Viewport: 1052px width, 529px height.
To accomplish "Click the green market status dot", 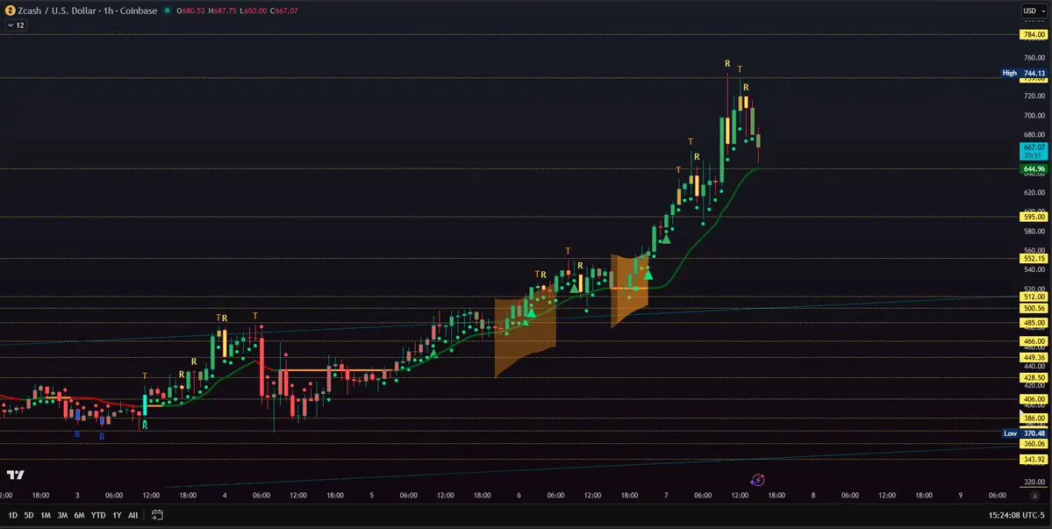I will 167,11.
